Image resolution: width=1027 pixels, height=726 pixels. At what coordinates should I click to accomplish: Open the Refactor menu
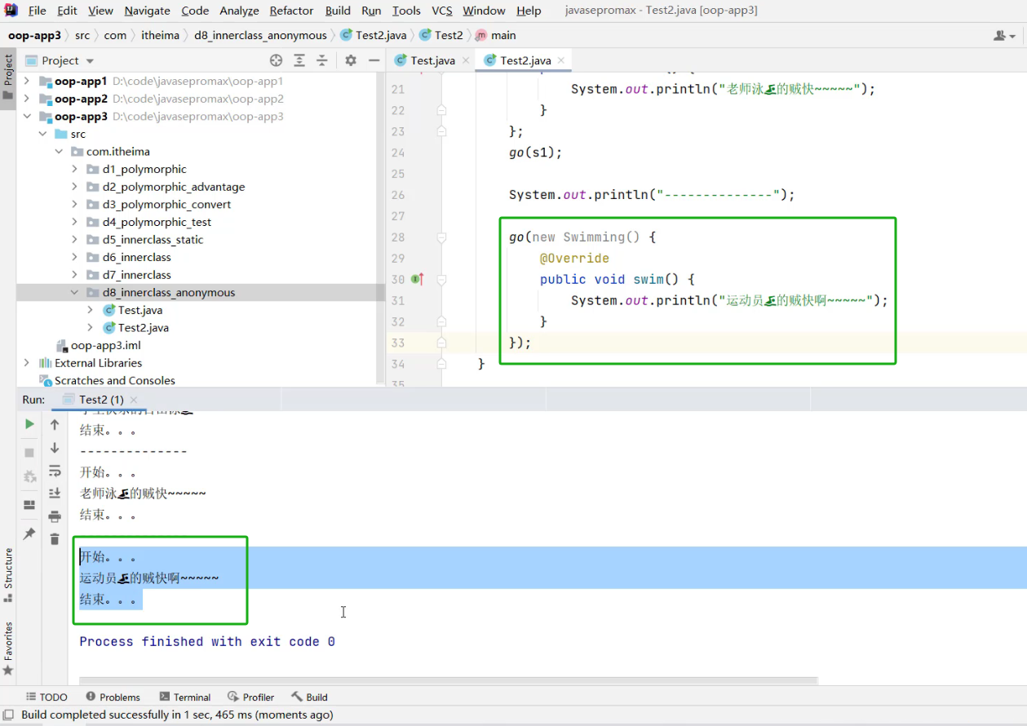[x=291, y=11]
